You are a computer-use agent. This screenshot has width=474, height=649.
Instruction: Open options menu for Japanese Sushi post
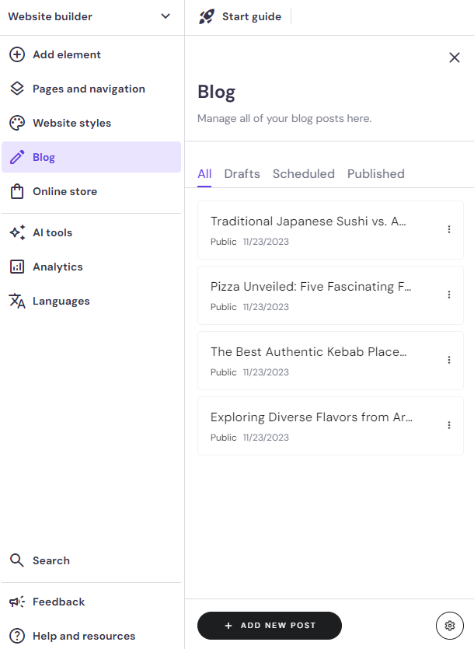tap(449, 229)
